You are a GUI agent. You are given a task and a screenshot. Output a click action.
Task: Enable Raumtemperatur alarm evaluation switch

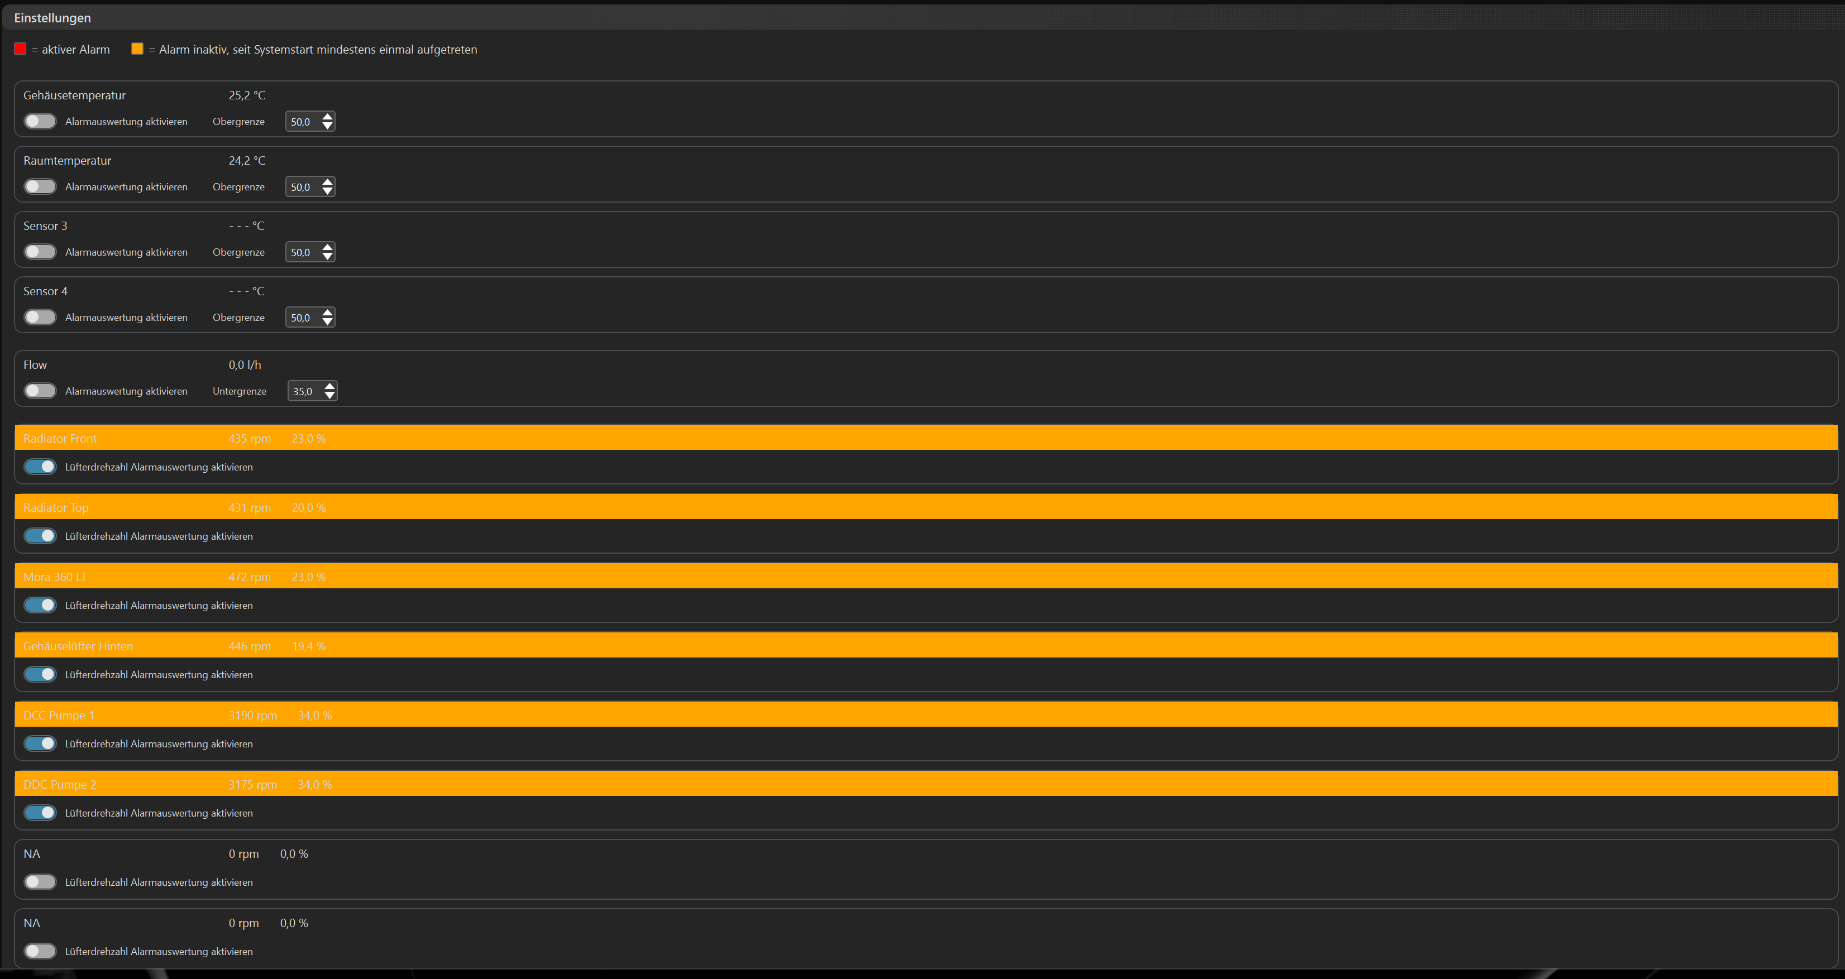(x=40, y=186)
